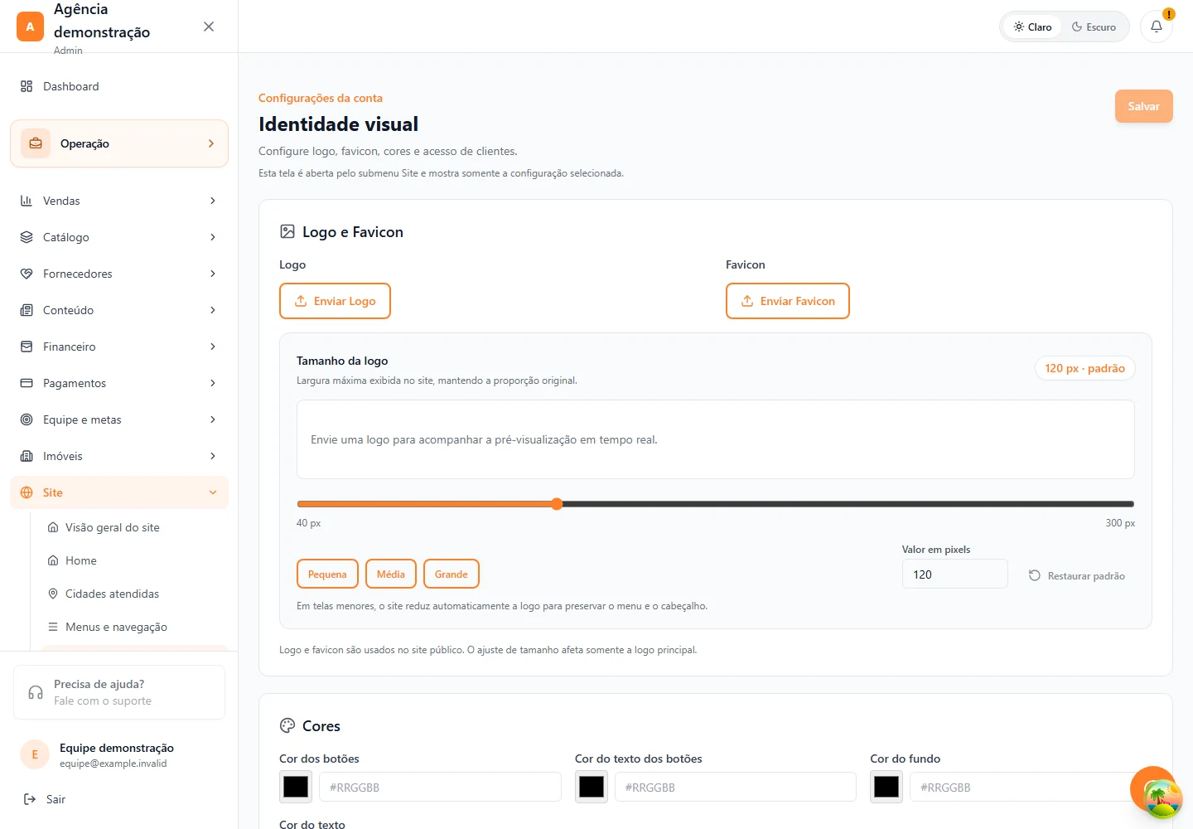1193x829 pixels.
Task: Click the Fornecedores handshake icon
Action: 27,274
